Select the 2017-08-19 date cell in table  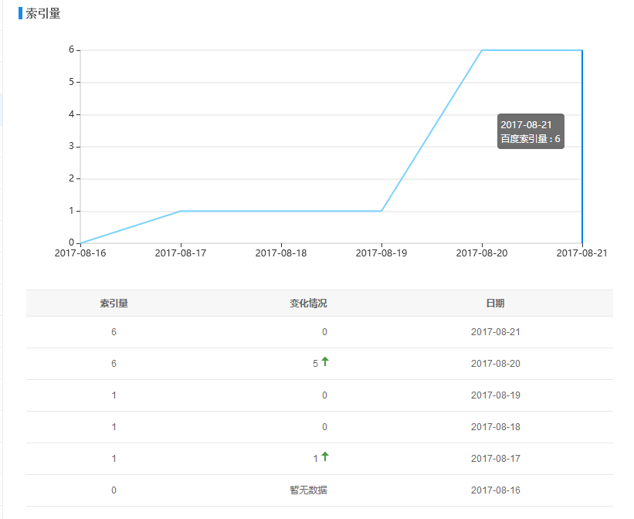pyautogui.click(x=495, y=395)
